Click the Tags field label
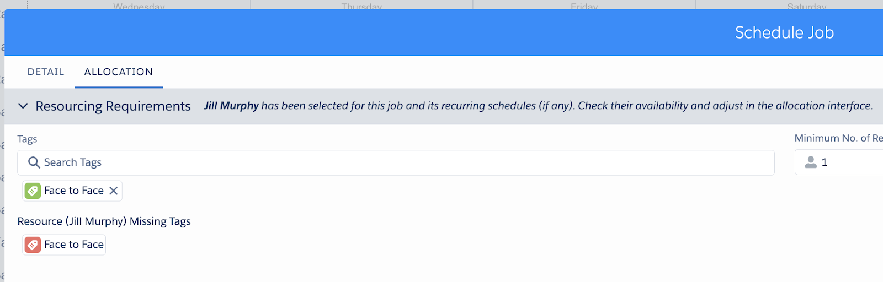Screen dimensions: 883x282 pyautogui.click(x=27, y=139)
